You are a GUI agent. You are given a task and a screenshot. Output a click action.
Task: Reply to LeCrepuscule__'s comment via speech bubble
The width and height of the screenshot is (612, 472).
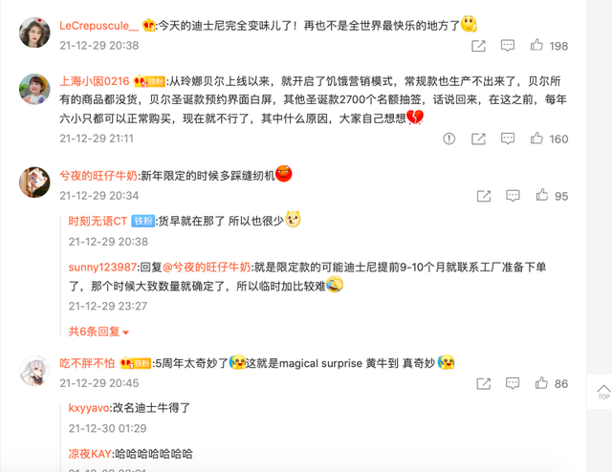coord(508,46)
